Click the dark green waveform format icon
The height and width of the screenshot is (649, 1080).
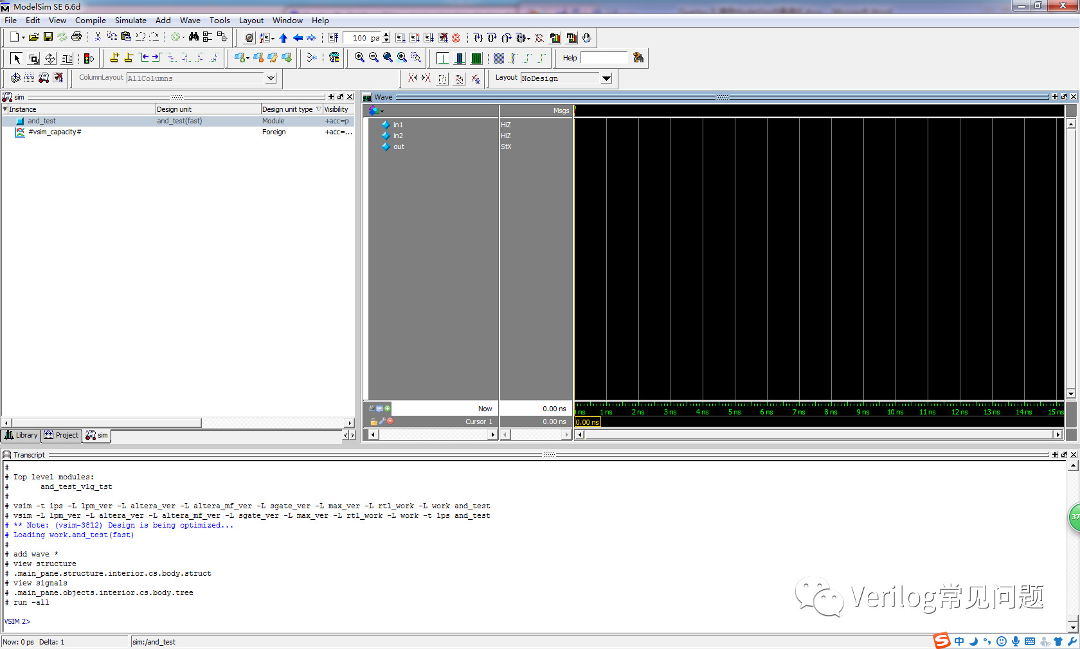tap(476, 58)
